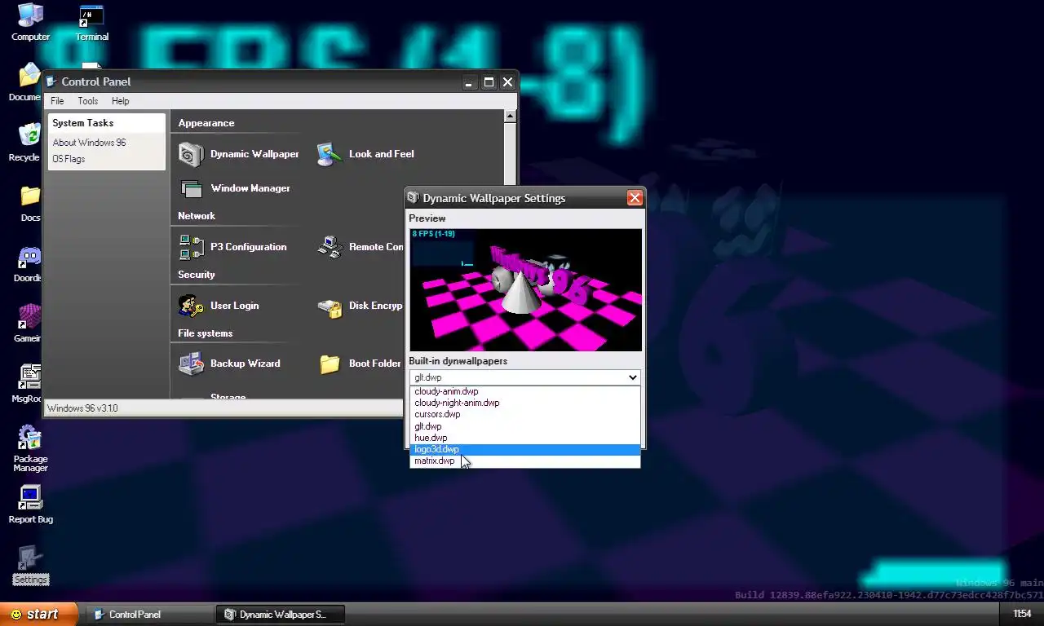
Task: Open the start menu button
Action: click(38, 614)
